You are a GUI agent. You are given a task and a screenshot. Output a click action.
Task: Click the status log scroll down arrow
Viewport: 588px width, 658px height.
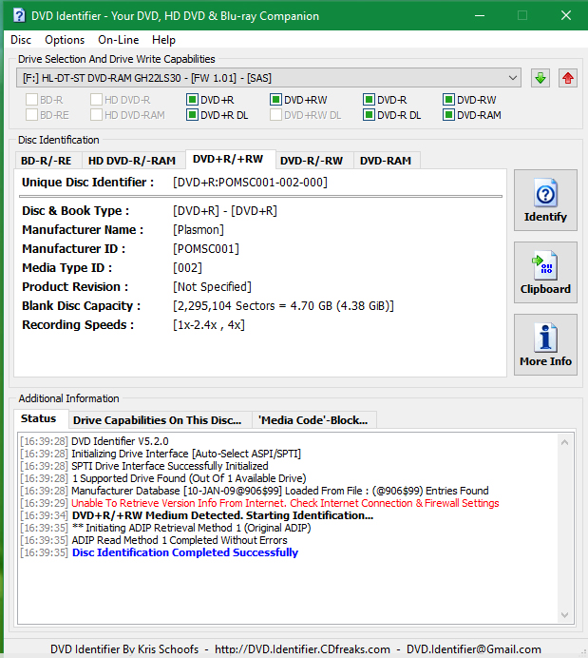[564, 615]
